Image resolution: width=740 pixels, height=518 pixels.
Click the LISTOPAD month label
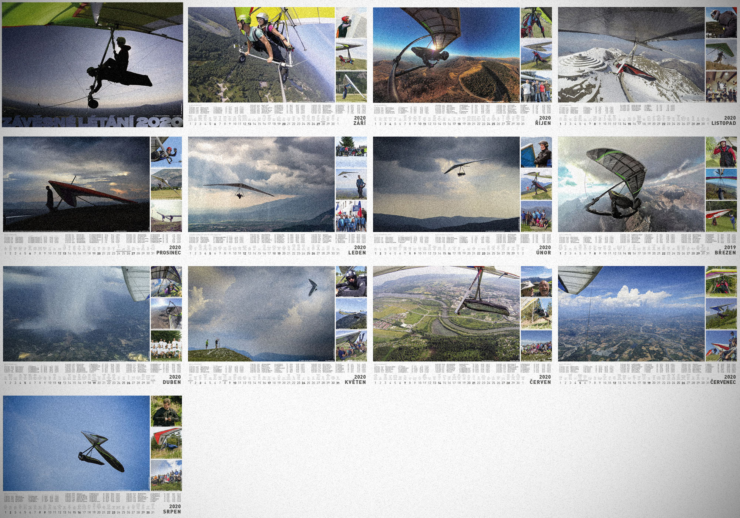coord(723,123)
